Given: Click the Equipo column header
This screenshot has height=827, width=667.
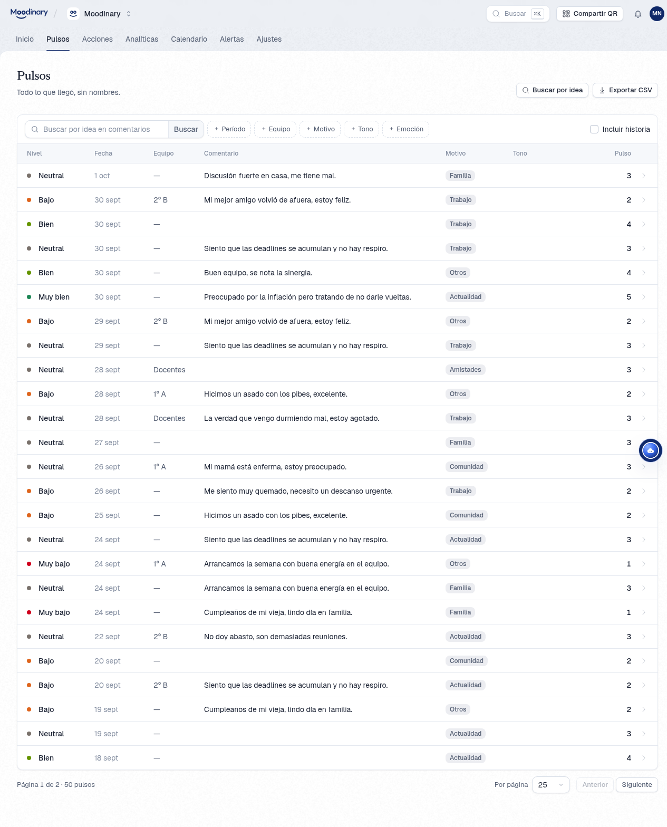Looking at the screenshot, I should (163, 153).
